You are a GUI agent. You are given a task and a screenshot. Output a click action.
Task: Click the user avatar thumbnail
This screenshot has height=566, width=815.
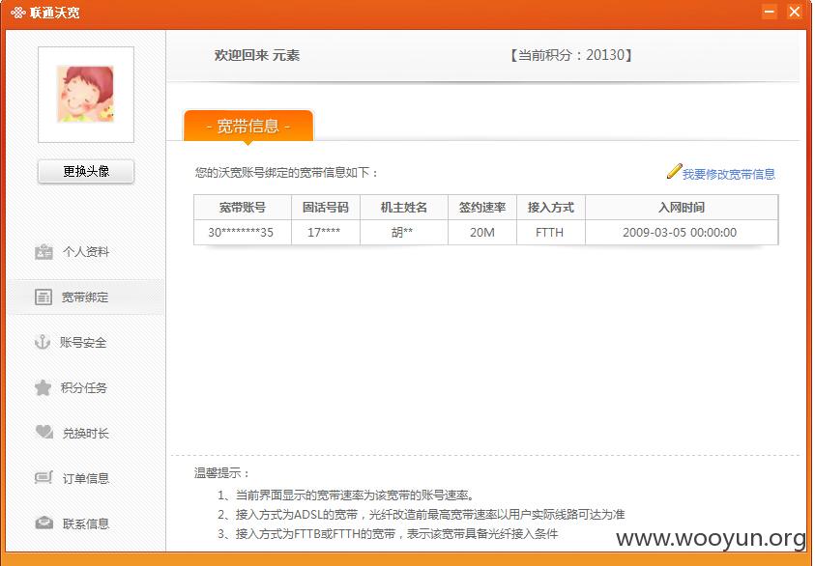tap(86, 95)
